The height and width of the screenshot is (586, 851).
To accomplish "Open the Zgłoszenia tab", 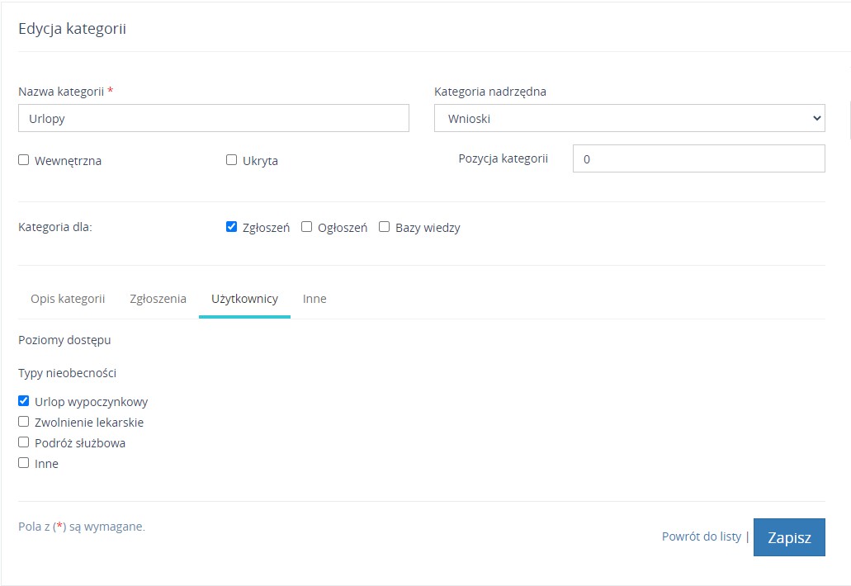I will (158, 299).
